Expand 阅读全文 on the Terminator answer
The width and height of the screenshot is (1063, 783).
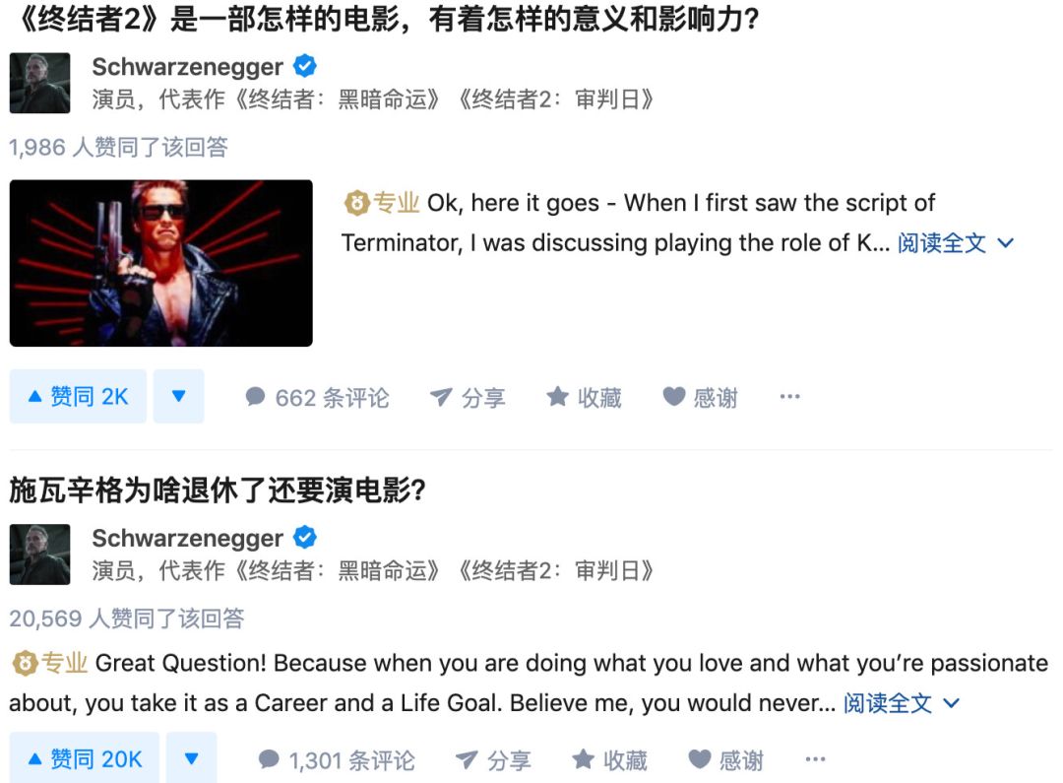[x=956, y=243]
